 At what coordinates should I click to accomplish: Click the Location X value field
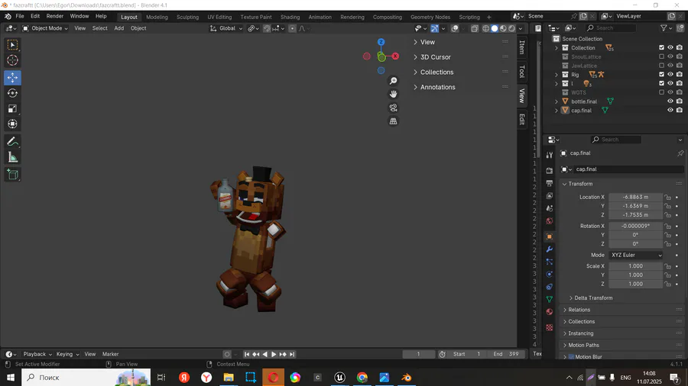click(635, 198)
